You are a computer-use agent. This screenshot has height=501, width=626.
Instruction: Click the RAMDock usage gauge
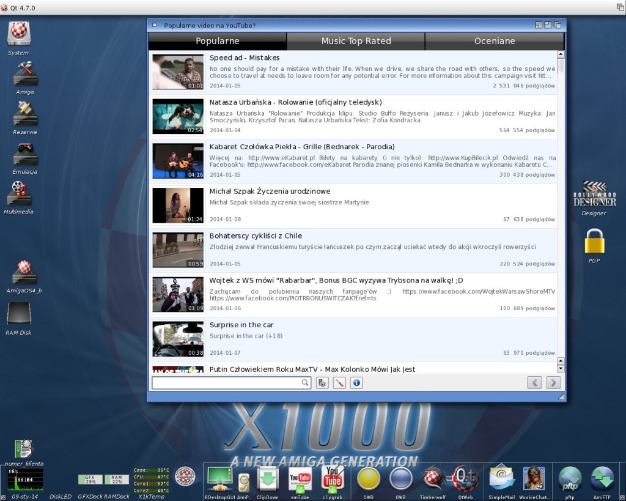click(117, 480)
